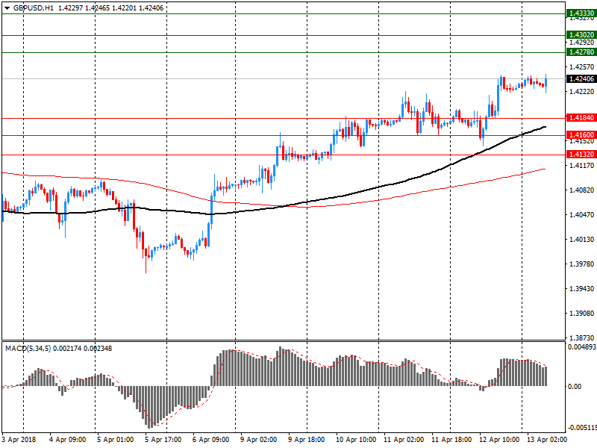Click the low price 1.42201 in header
The height and width of the screenshot is (448, 597).
click(124, 8)
